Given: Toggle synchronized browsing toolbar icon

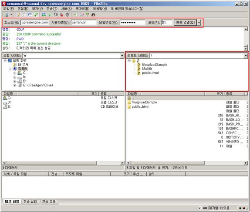Looking at the screenshot, I should [88, 15].
